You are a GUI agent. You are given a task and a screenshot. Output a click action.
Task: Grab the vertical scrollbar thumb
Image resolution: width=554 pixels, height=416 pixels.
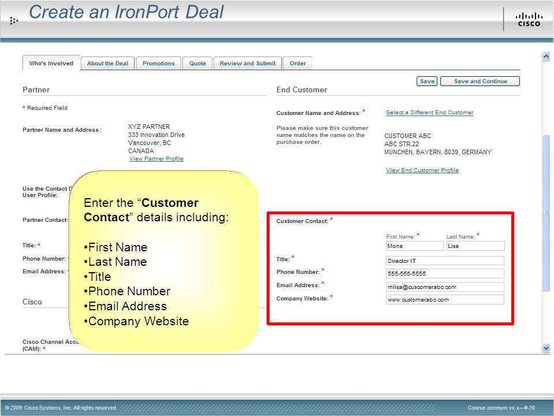click(x=546, y=213)
